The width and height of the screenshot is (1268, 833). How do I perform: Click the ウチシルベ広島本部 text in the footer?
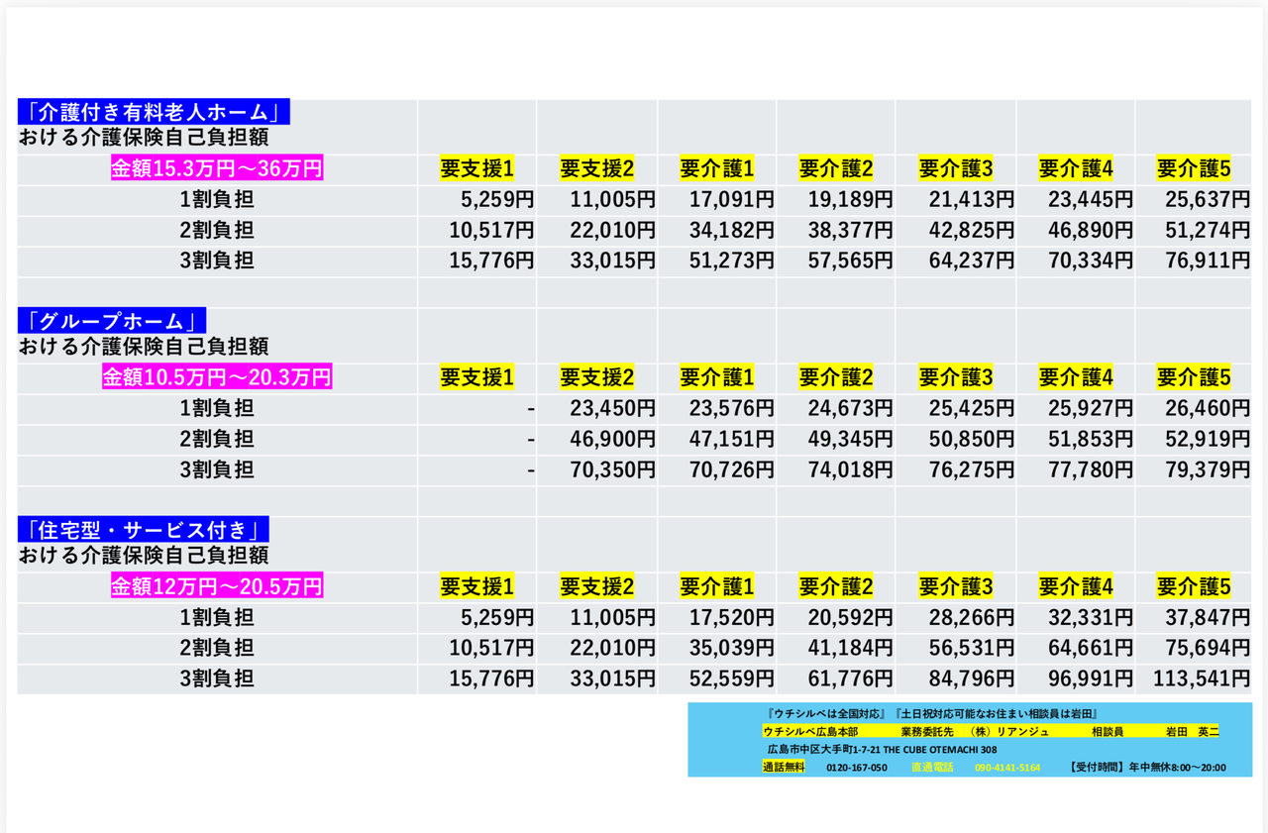[809, 731]
